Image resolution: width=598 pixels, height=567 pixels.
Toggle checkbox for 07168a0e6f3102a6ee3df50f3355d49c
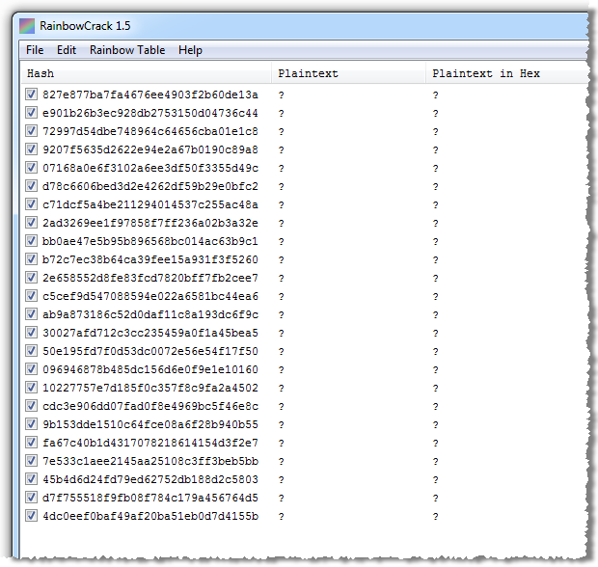(x=31, y=168)
